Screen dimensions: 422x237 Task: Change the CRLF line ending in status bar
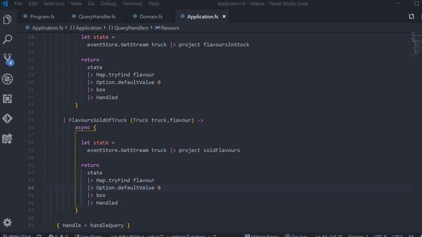[398, 236]
